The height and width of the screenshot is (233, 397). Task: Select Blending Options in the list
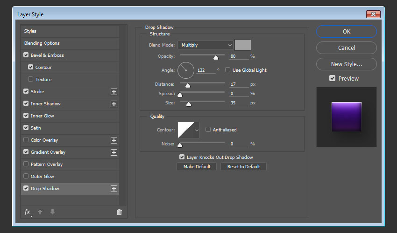click(x=42, y=43)
